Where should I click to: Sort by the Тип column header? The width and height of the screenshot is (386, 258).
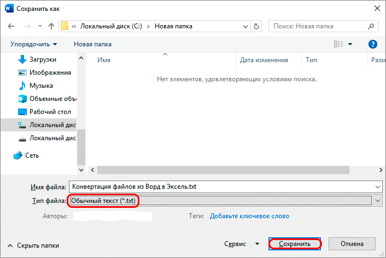(x=311, y=60)
